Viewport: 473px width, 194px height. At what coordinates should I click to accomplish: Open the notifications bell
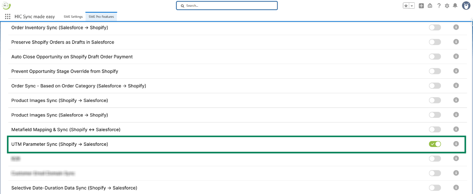[455, 6]
